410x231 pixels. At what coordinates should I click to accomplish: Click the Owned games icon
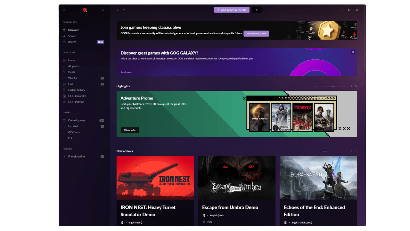[64, 120]
